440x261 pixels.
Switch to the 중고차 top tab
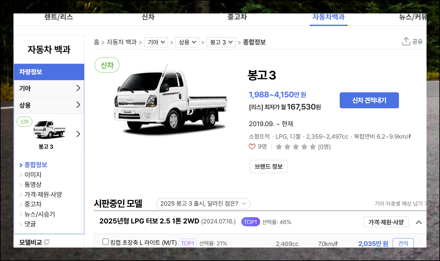[237, 17]
